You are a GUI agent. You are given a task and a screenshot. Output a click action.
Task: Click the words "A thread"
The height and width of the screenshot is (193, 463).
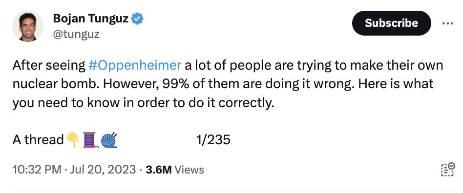[38, 140]
